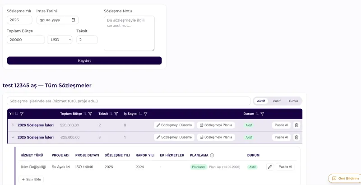361x185 pixels.
Task: Sort by İş Sayısı column
Action: 140,114
